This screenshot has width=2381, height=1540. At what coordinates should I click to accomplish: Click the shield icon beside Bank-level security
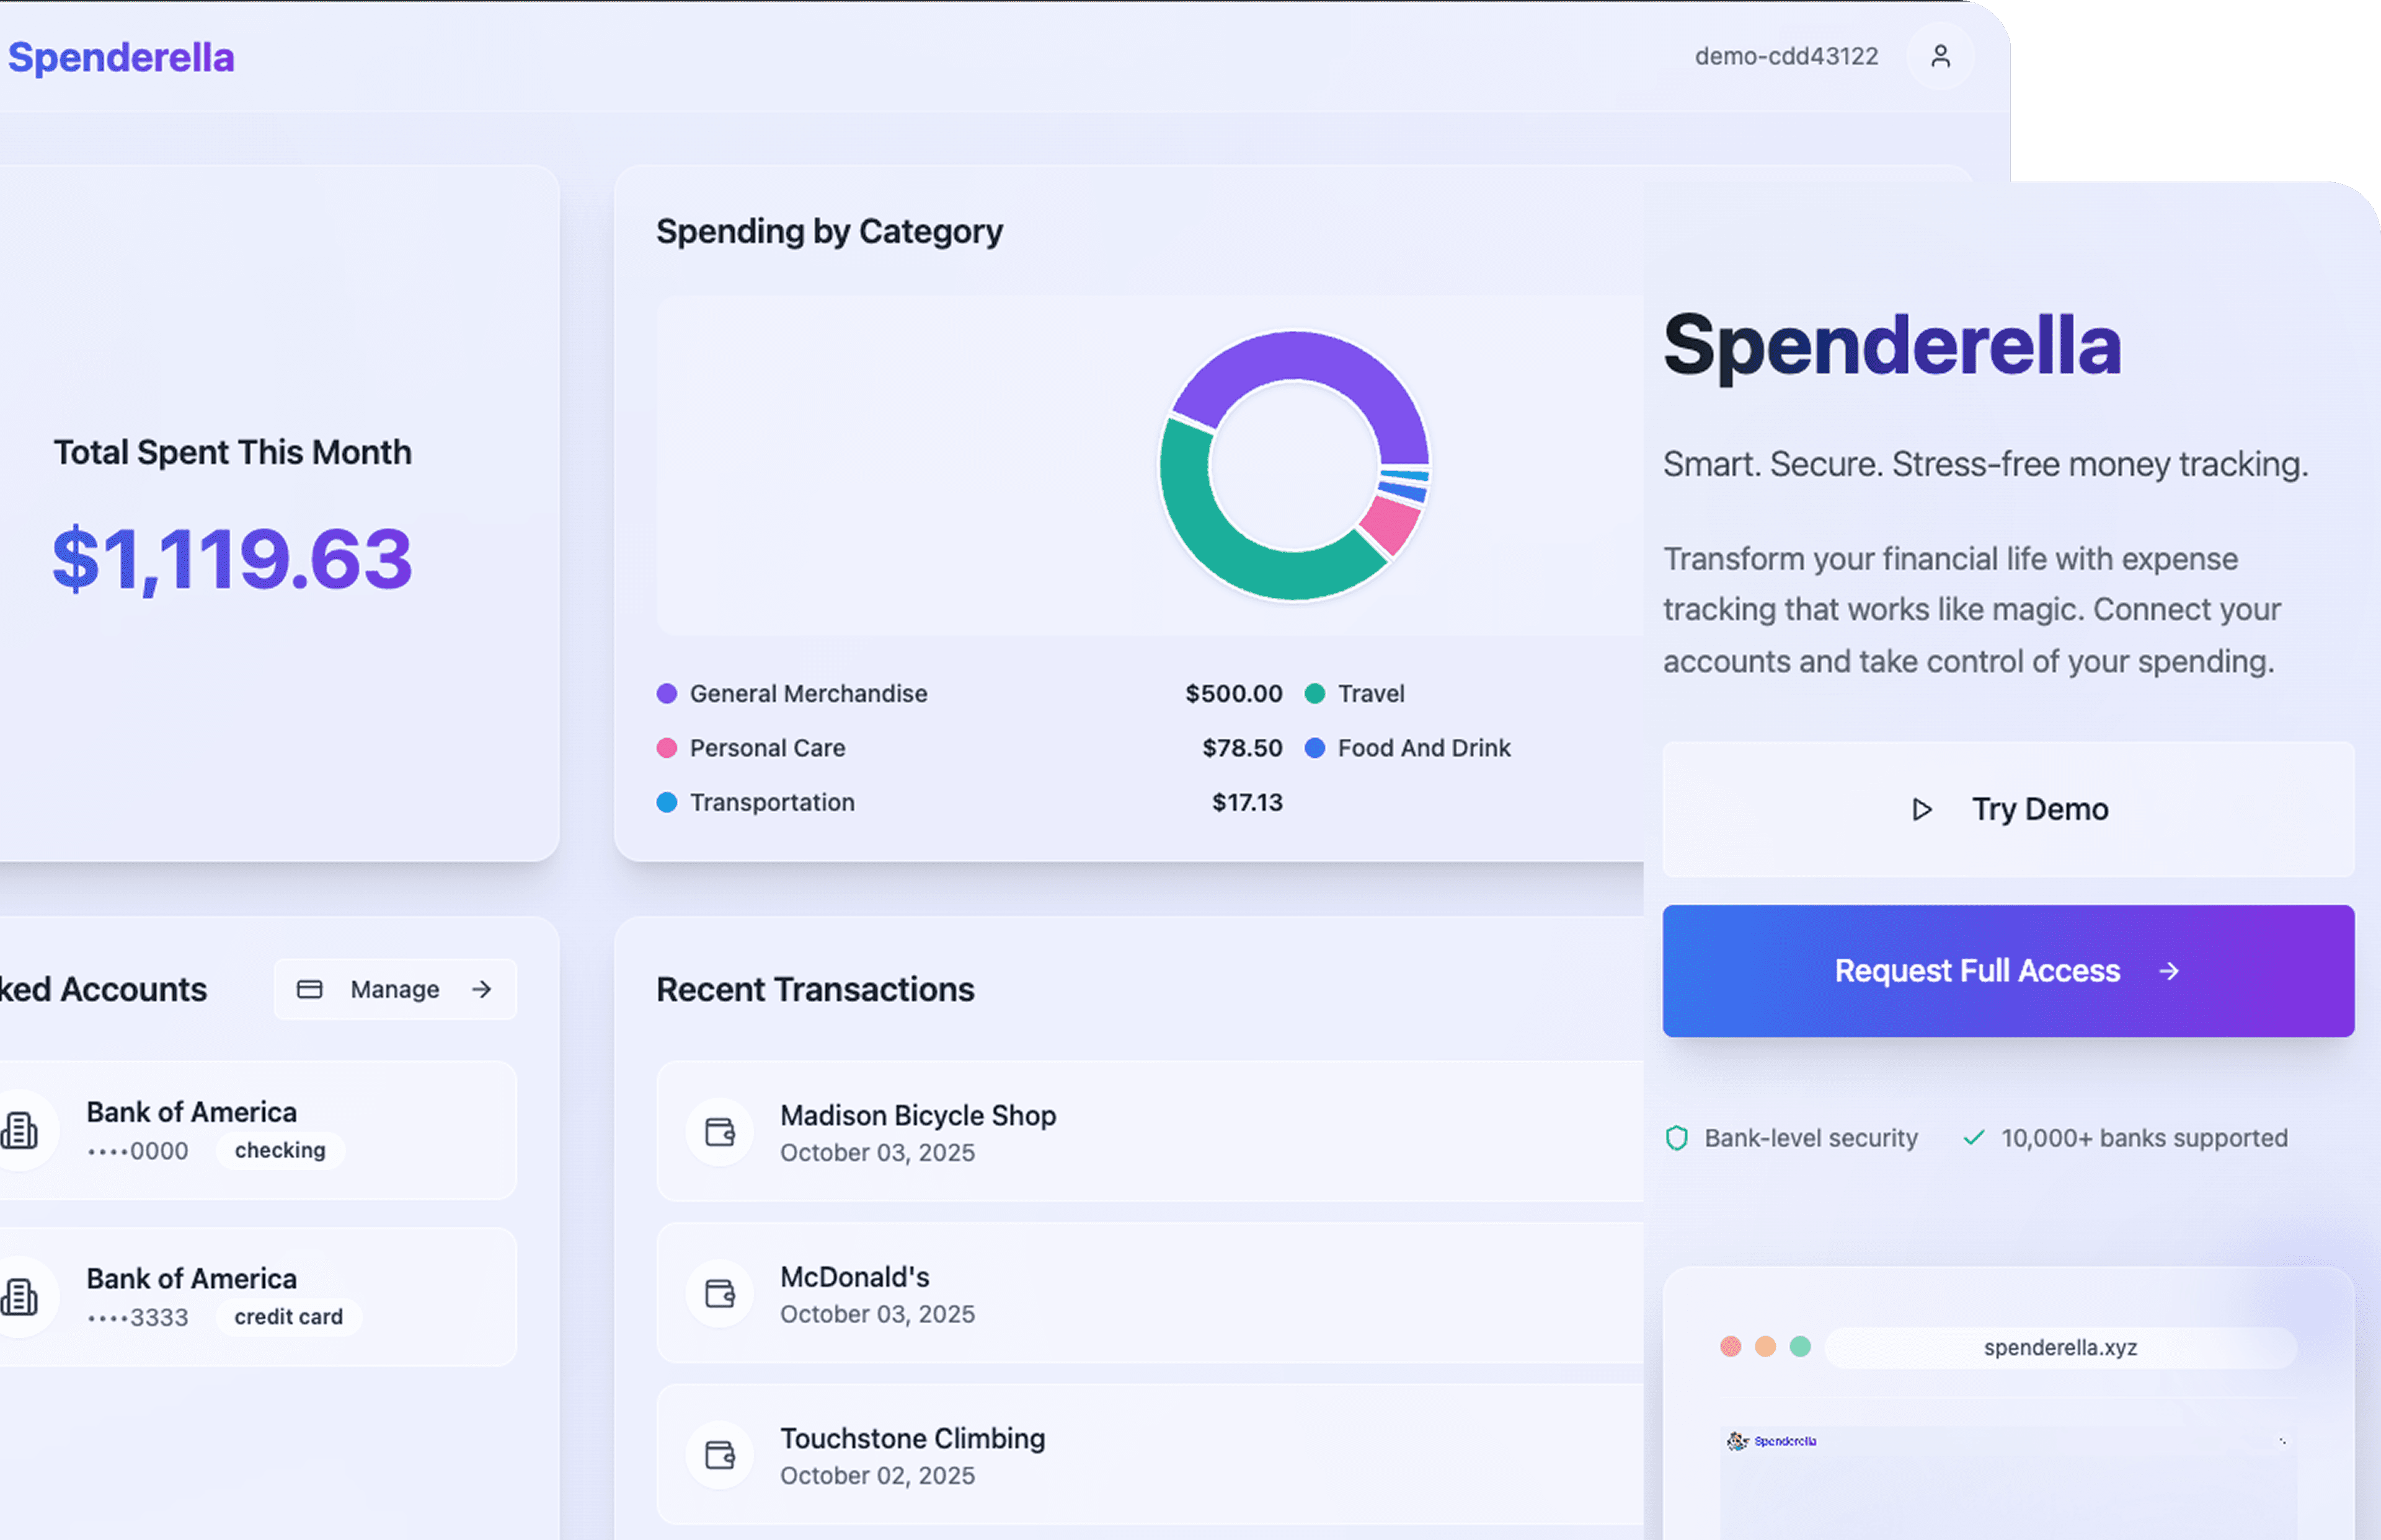pos(1677,1138)
